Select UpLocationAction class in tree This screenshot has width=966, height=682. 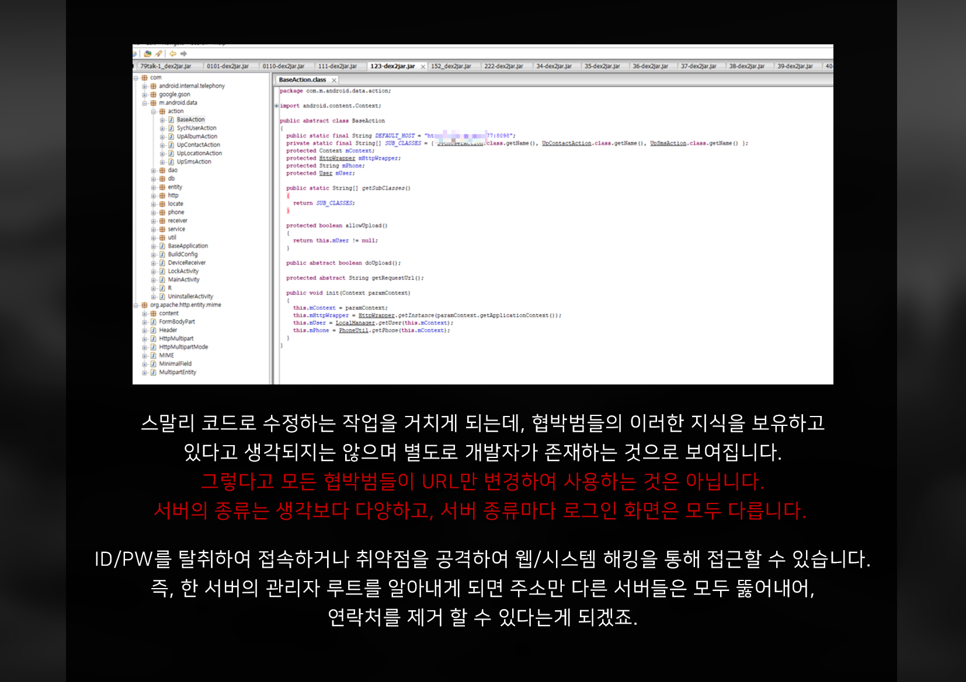(200, 153)
